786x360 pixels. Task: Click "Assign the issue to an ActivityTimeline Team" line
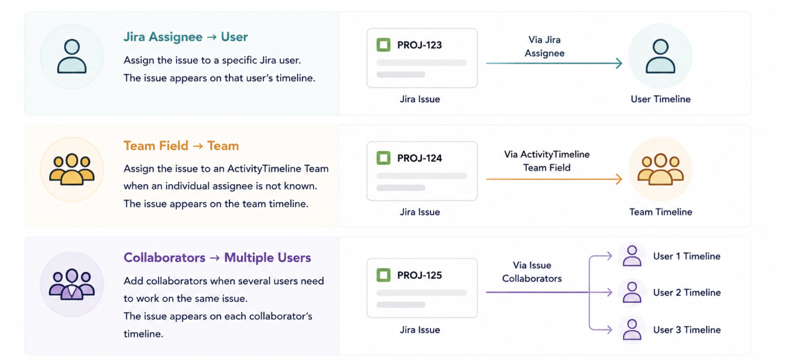coord(226,169)
